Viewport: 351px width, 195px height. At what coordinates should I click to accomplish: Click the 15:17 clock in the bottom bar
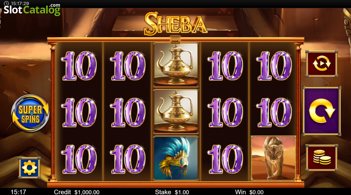pos(18,192)
